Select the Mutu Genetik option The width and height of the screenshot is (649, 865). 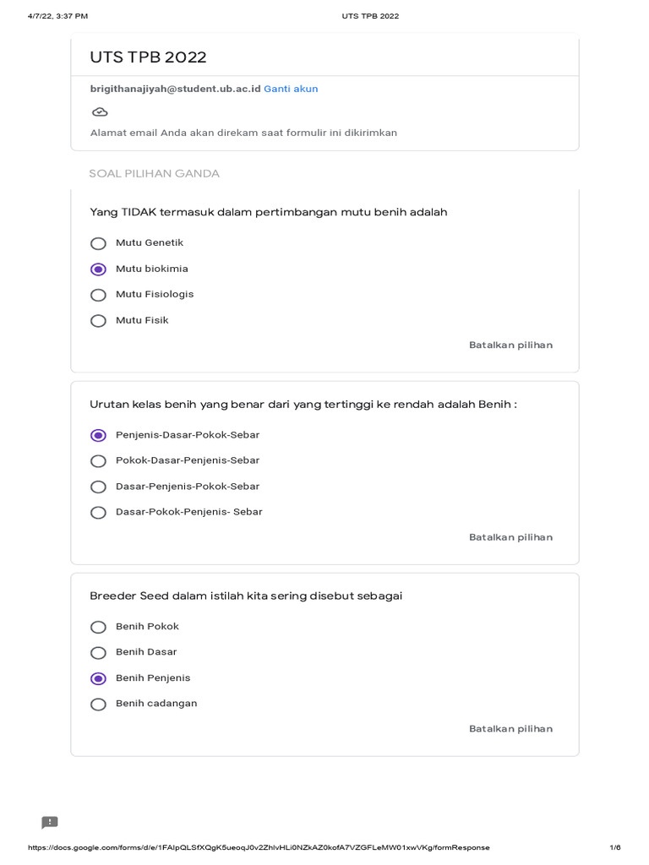point(99,243)
